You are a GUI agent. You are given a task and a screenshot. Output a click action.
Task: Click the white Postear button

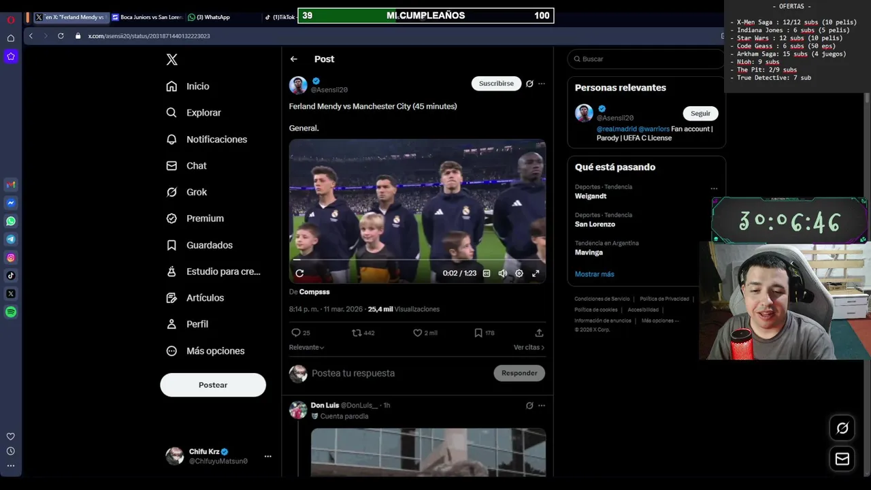[x=213, y=385]
